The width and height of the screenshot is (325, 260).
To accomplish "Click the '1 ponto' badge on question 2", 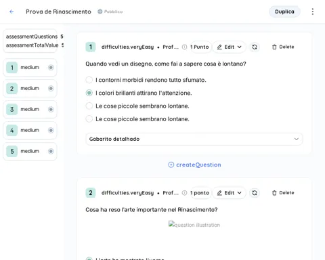I will [200, 193].
